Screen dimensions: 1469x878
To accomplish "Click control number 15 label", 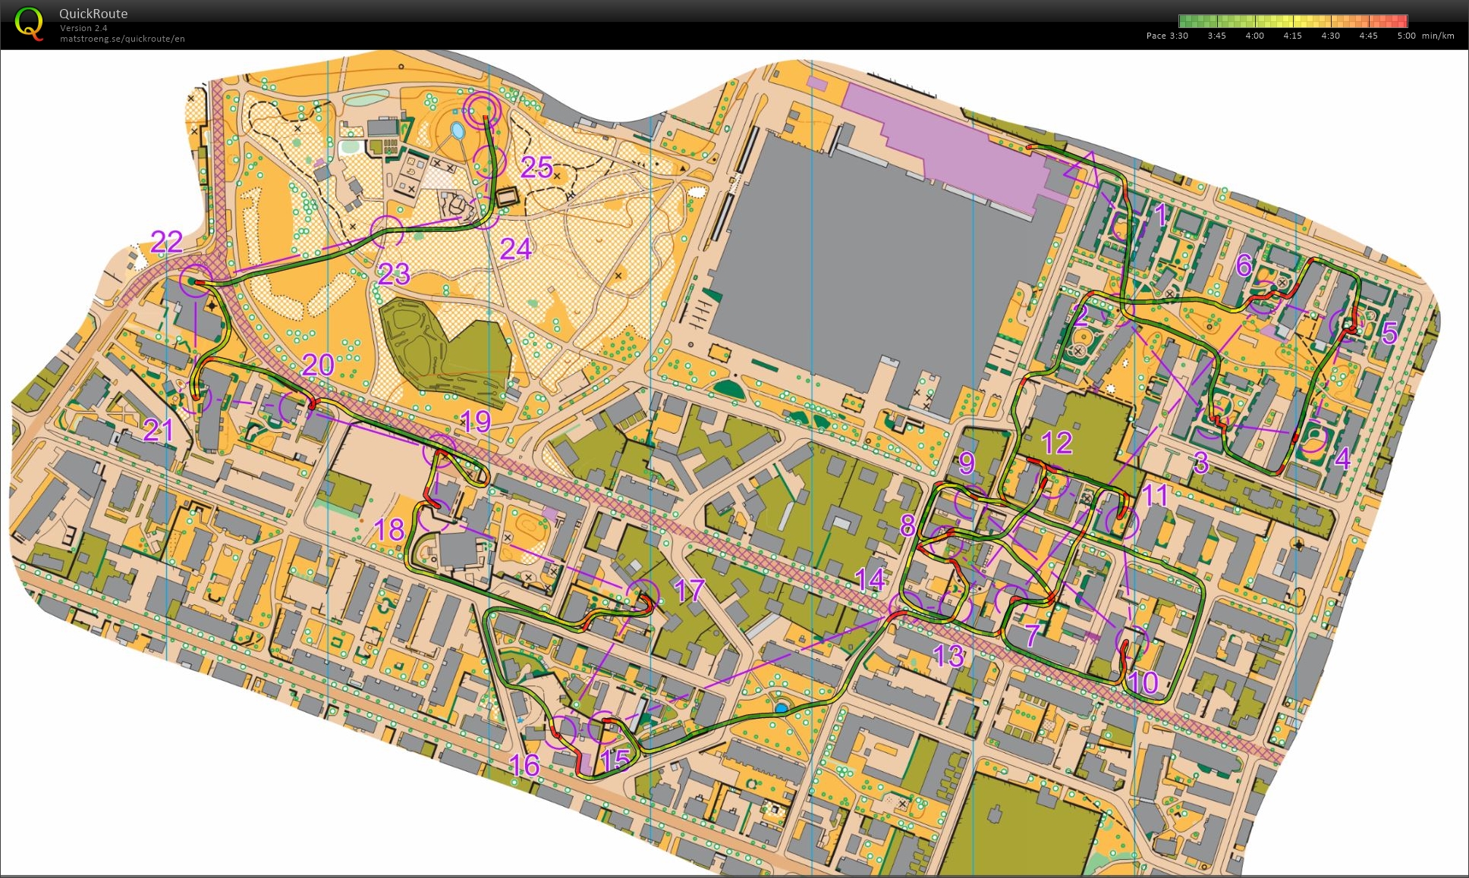I will pyautogui.click(x=615, y=760).
